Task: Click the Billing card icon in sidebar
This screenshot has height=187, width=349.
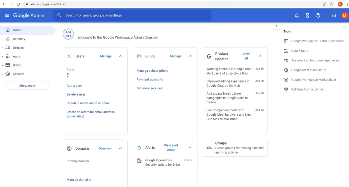Action: (8, 65)
